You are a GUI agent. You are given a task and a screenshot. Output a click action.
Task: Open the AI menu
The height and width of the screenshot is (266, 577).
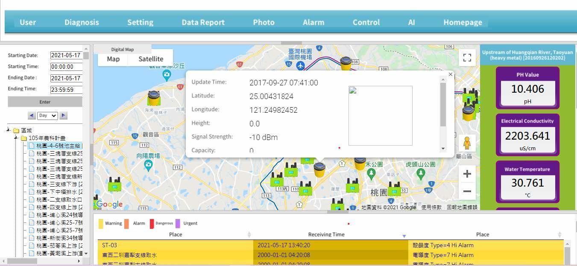tap(411, 22)
